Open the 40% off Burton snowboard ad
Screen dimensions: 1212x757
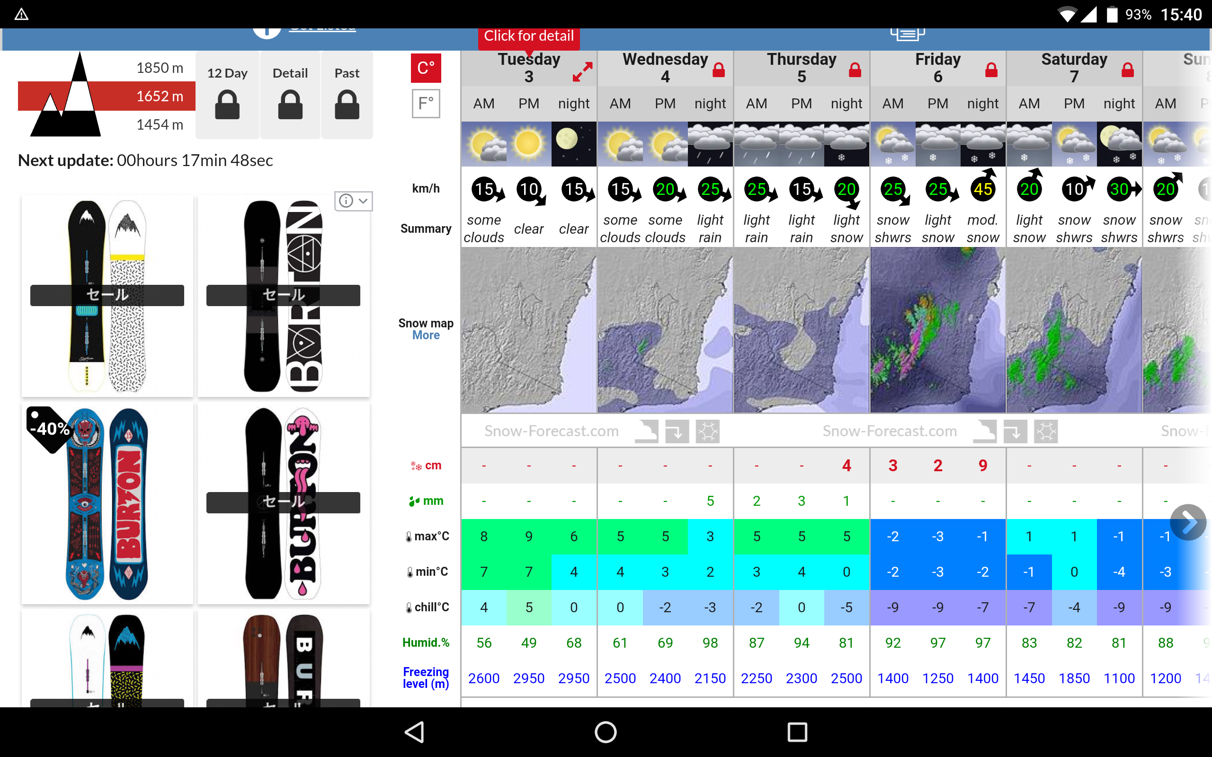tap(107, 503)
